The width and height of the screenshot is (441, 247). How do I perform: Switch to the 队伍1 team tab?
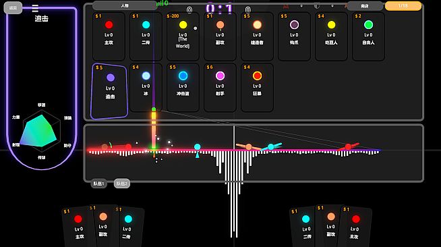tap(98, 184)
